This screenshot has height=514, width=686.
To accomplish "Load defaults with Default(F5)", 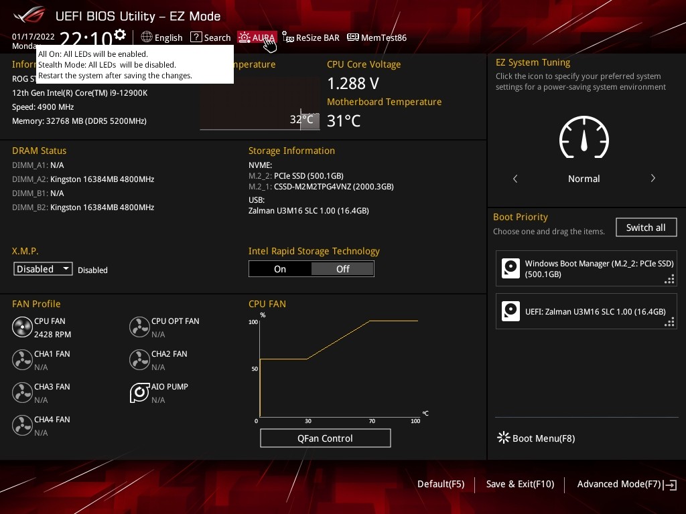I will tap(441, 484).
